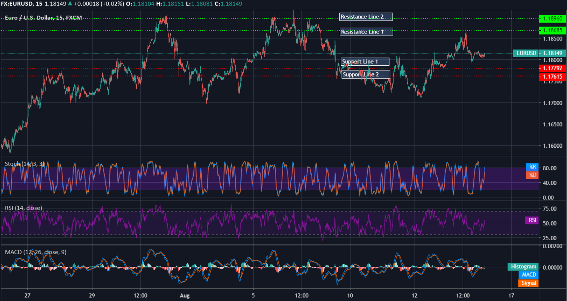This screenshot has width=567, height=301.
Task: Click the 1.17000 price axis label
Action: (553, 103)
